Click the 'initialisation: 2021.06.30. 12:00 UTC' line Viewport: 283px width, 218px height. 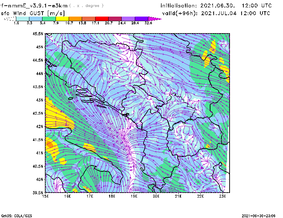click(216, 6)
